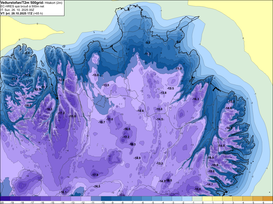
Task: Click the -9.2 temperature value
Action: [178, 42]
